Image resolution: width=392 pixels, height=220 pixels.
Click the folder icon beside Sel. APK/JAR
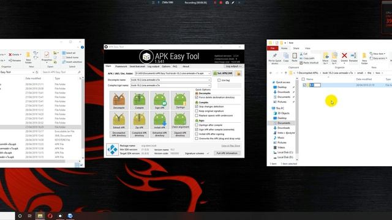[238, 73]
